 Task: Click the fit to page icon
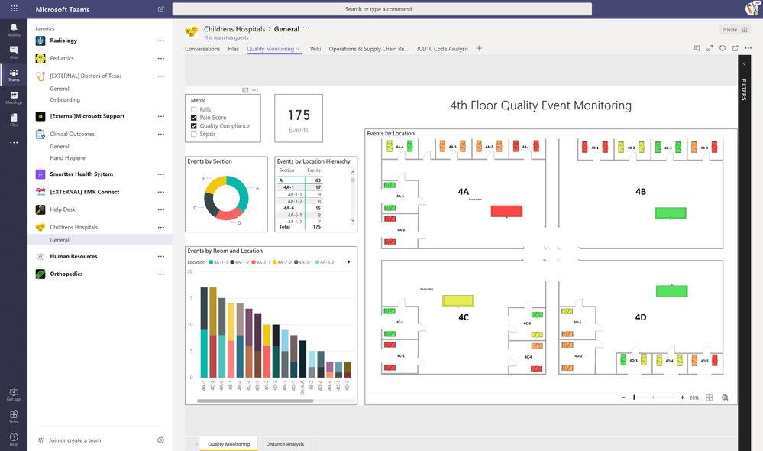click(709, 398)
